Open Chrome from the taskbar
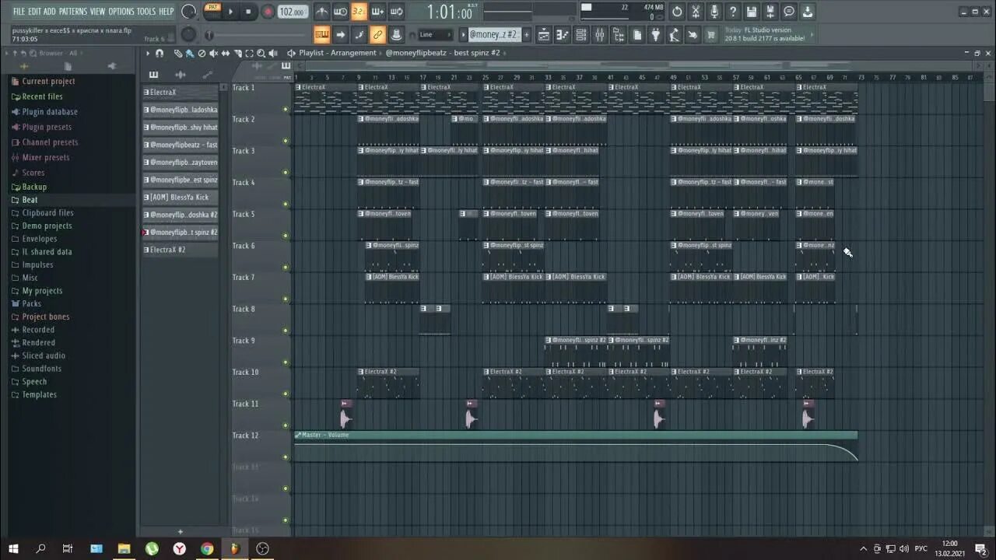This screenshot has width=996, height=560. (x=207, y=548)
